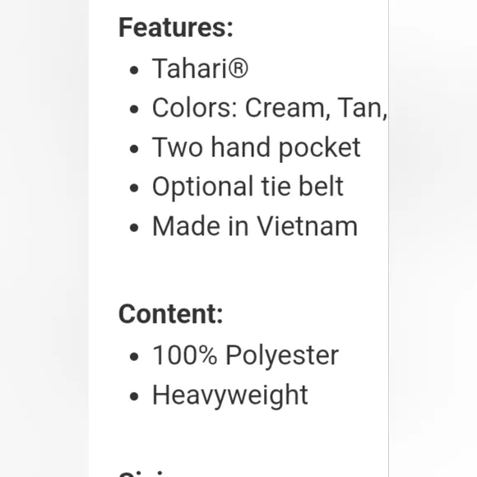Click the Made in Vietnam line
477x477 pixels.
(x=255, y=226)
